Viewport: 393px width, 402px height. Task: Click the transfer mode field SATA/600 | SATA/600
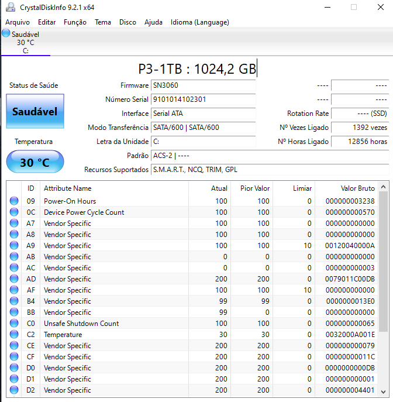click(203, 128)
